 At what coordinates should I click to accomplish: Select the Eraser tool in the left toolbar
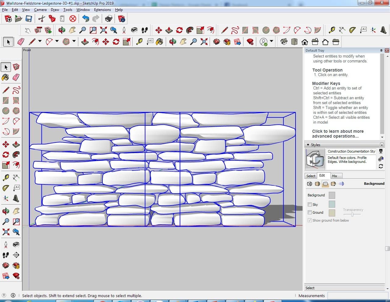[x=16, y=77]
